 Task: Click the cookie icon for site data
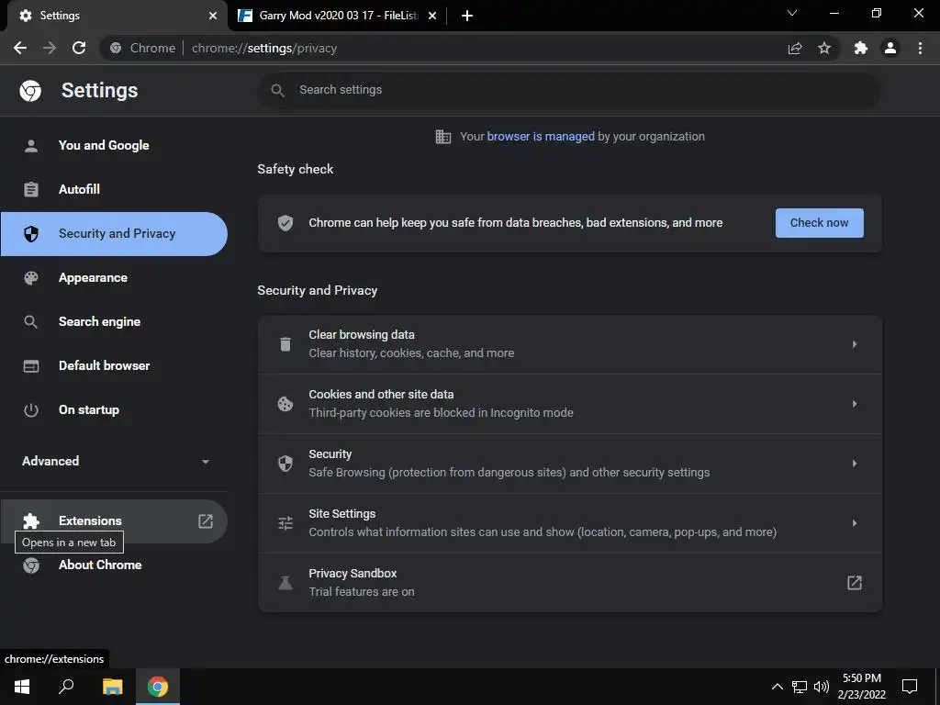285,404
